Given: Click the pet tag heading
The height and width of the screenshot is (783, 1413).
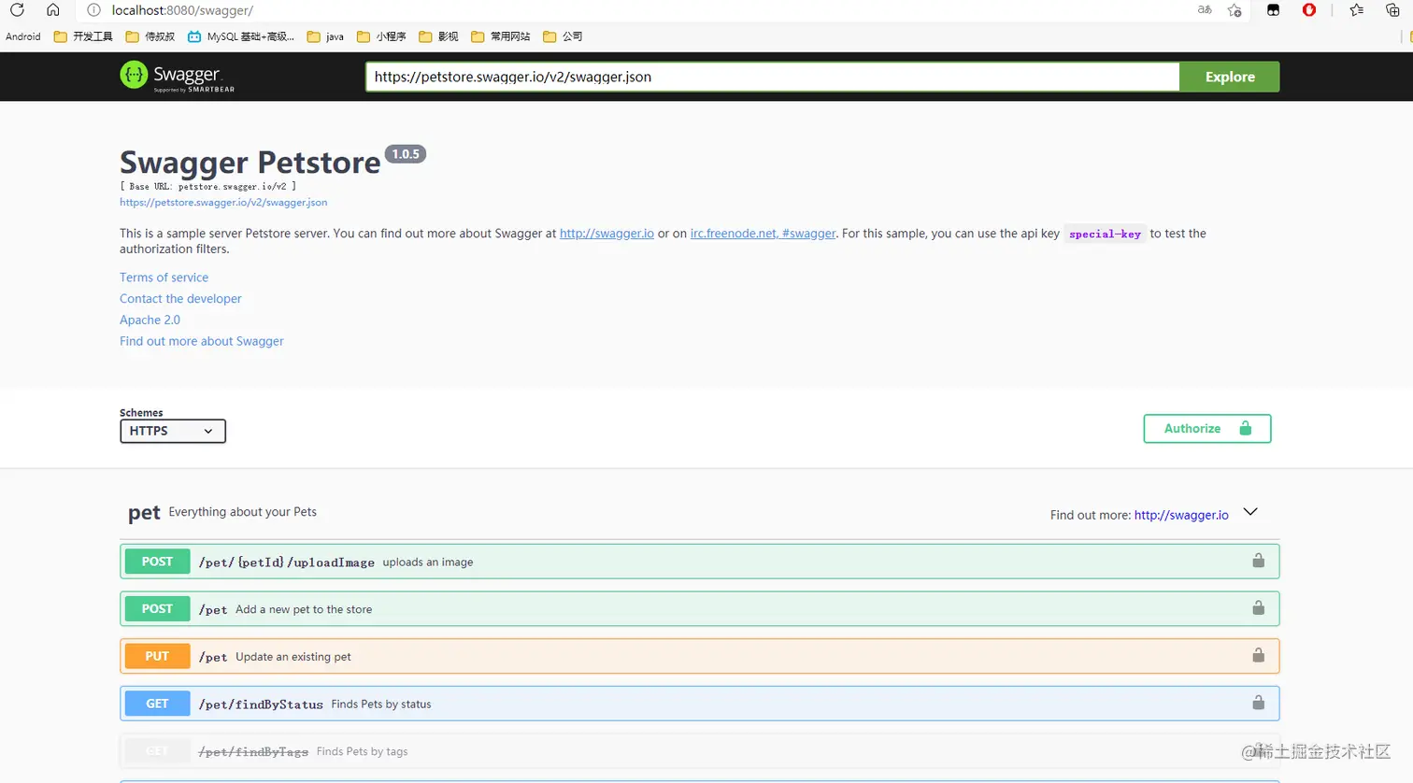Looking at the screenshot, I should click(144, 513).
